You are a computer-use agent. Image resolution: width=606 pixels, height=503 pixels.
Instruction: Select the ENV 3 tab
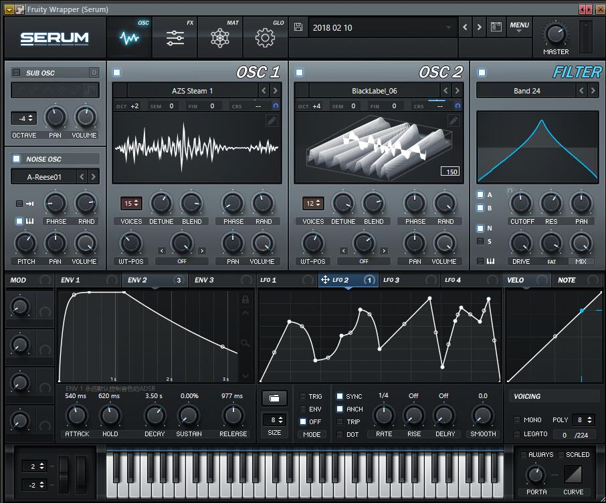coord(222,280)
